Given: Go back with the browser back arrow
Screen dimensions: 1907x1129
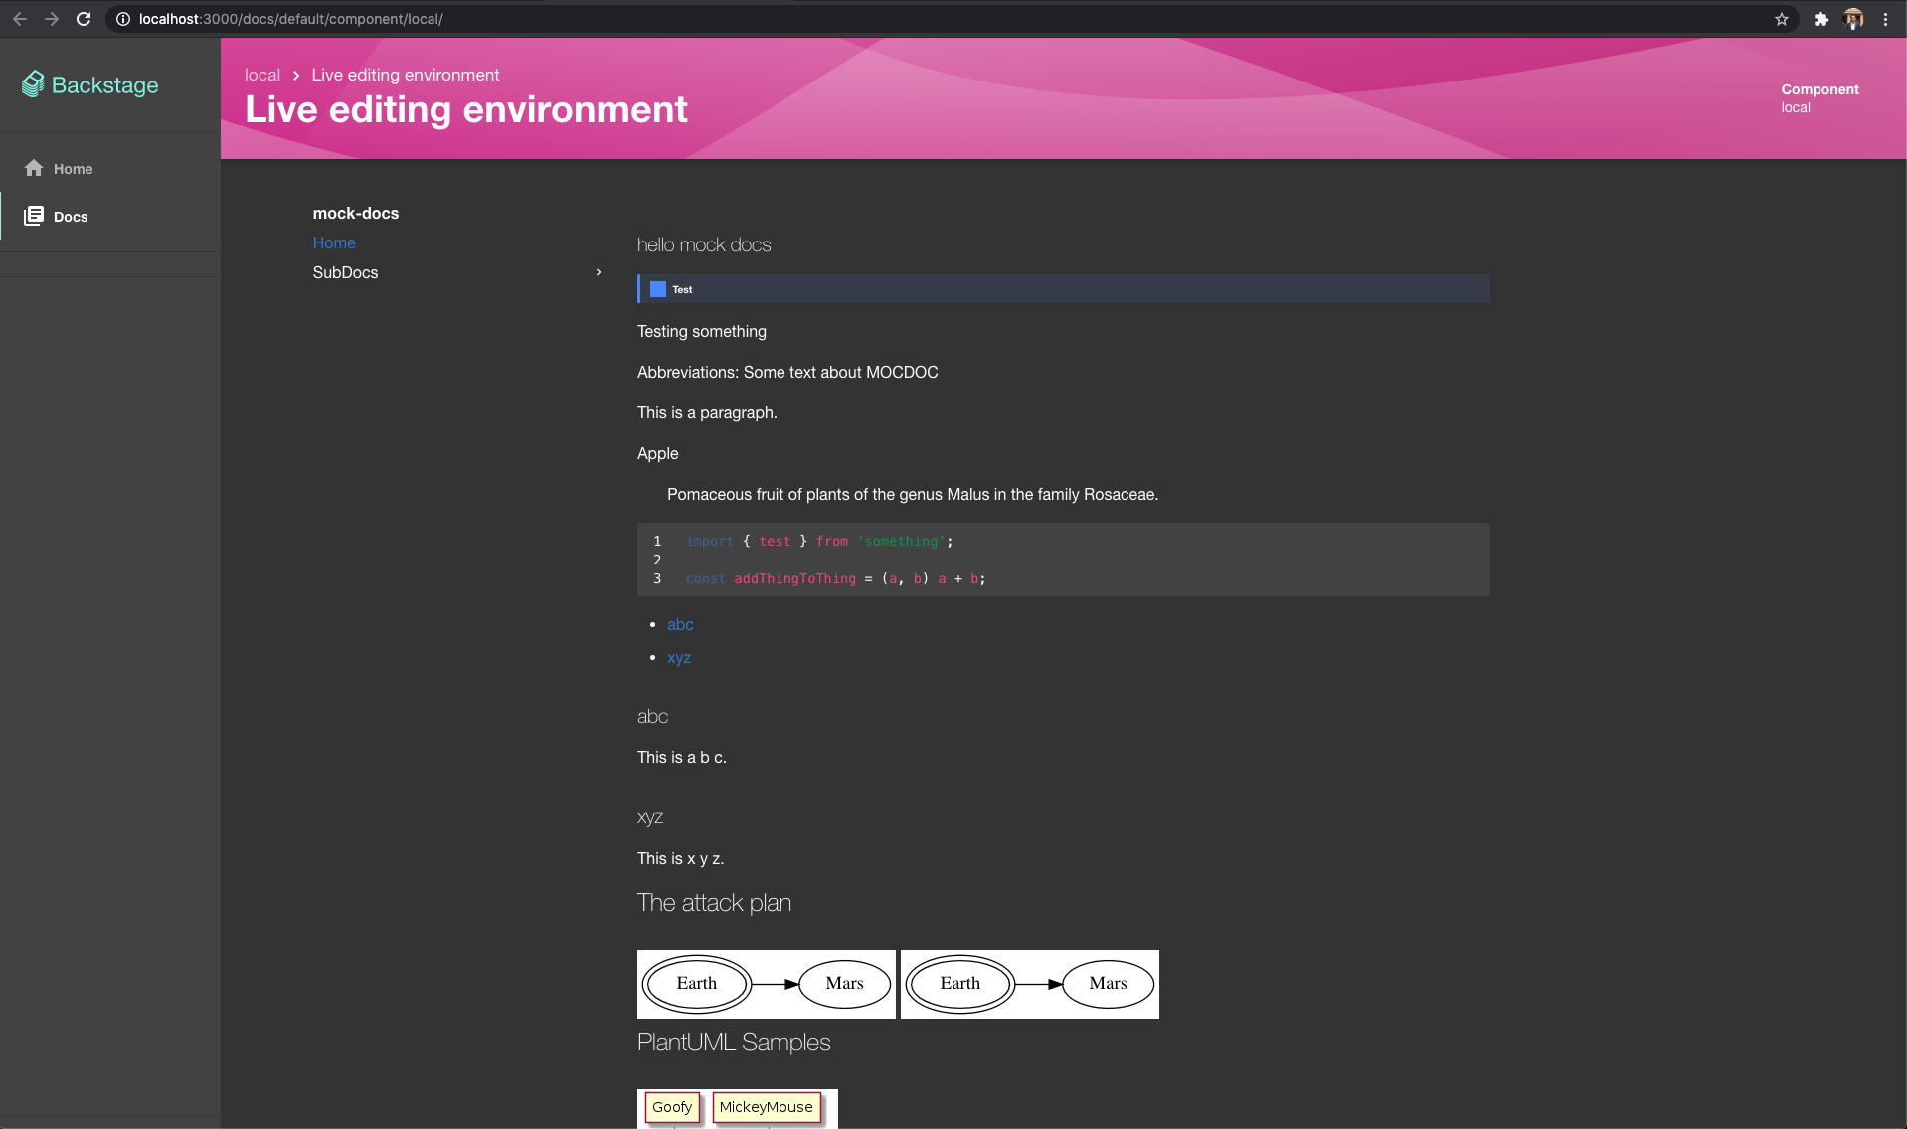Looking at the screenshot, I should pyautogui.click(x=20, y=19).
